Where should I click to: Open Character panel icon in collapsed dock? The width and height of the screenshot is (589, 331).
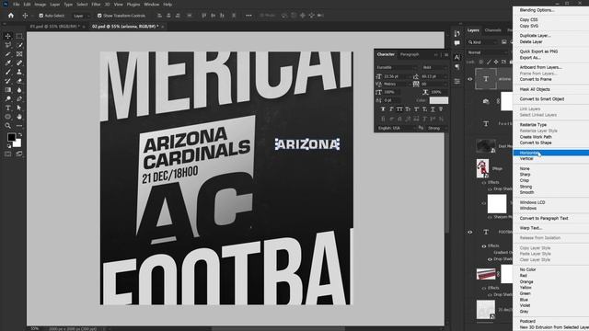(456, 57)
